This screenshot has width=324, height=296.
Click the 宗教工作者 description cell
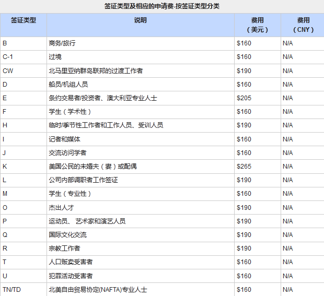[64, 248]
